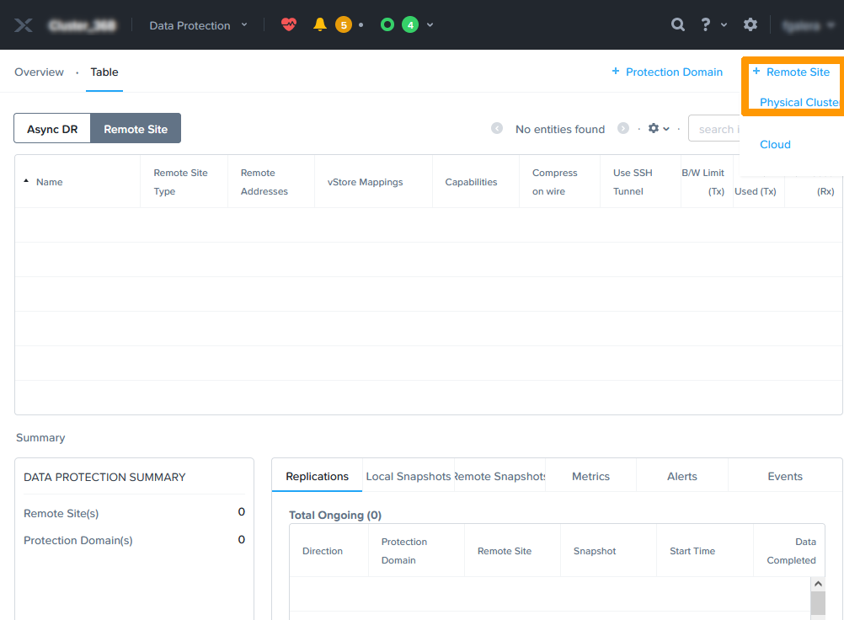
Task: Click the help question mark icon
Action: pyautogui.click(x=706, y=25)
